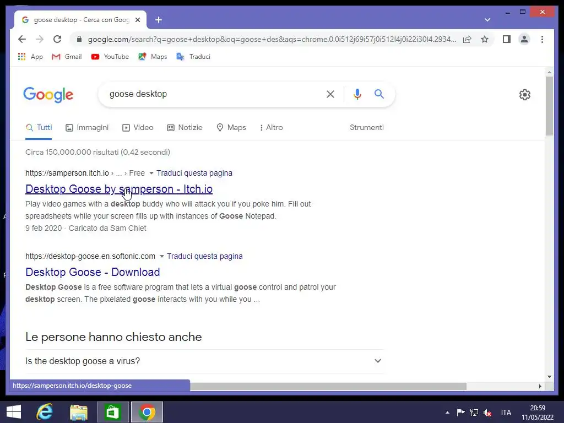564x423 pixels.
Task: Submit search with magnifier icon
Action: 379,94
